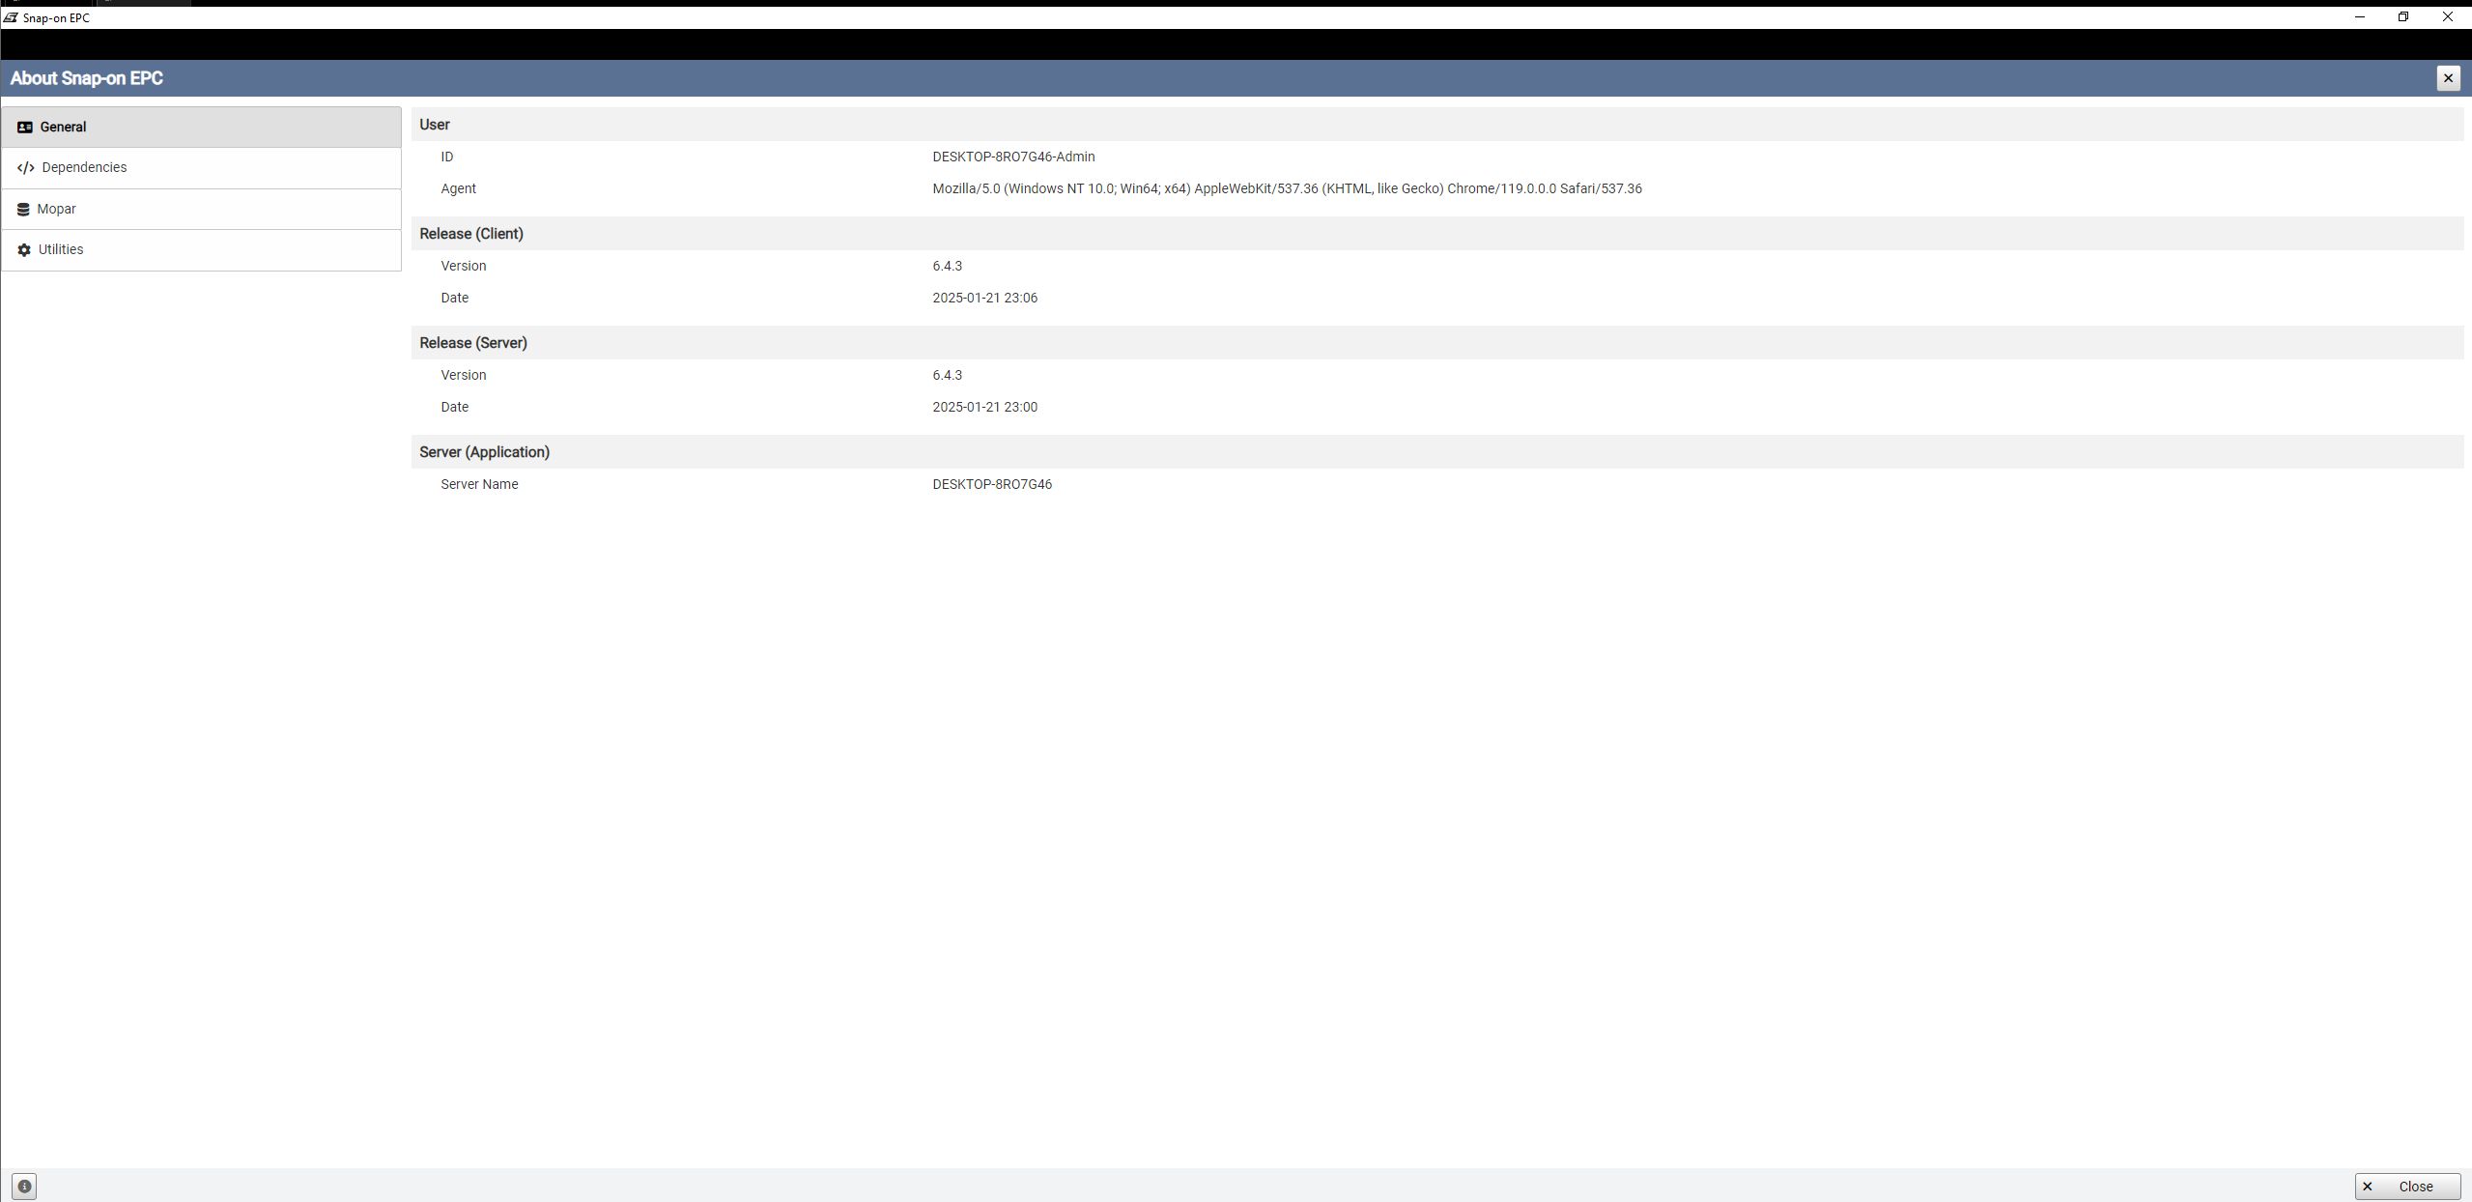This screenshot has width=2472, height=1202.
Task: Open the General tab in sidebar
Action: click(x=201, y=127)
